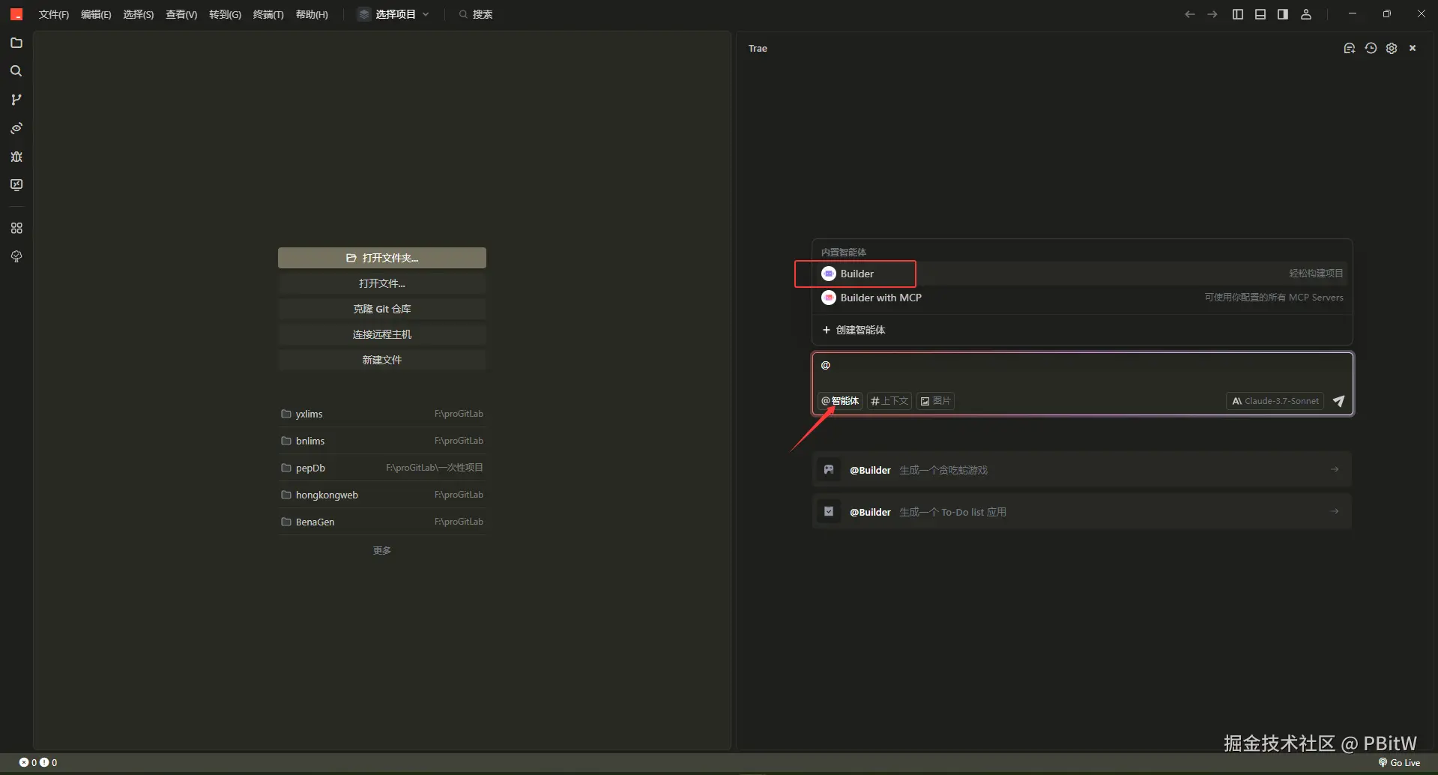The height and width of the screenshot is (775, 1438).
Task: Open the Search view in the activity bar
Action: pos(16,71)
